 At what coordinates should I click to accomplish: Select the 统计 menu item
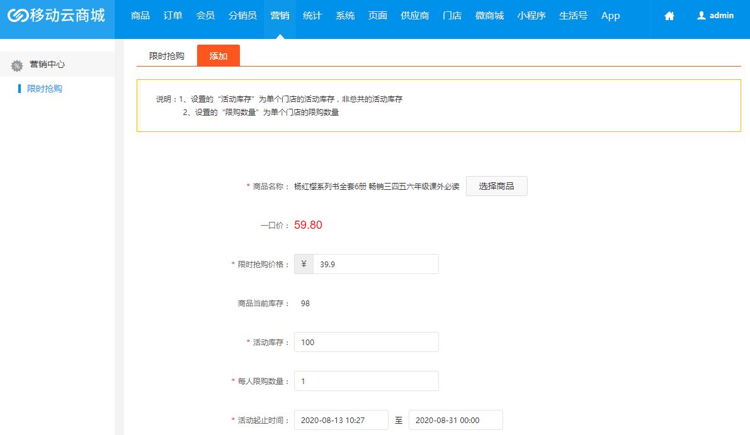point(312,16)
